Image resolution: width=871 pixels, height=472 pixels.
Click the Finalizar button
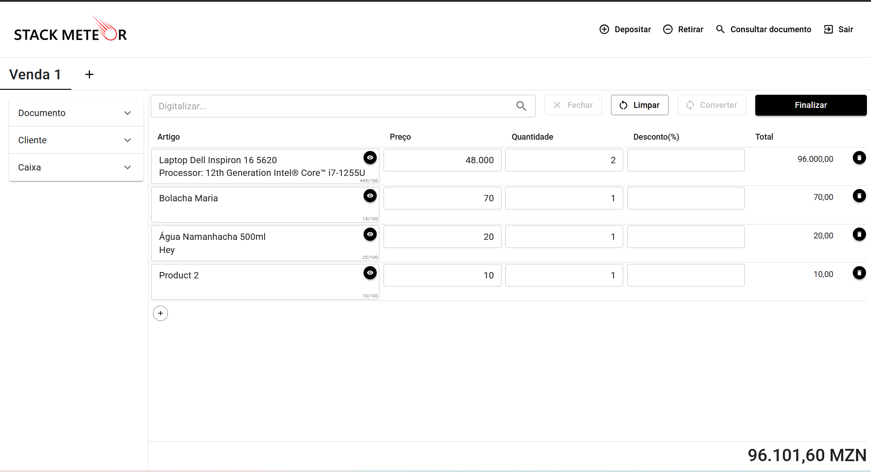811,105
